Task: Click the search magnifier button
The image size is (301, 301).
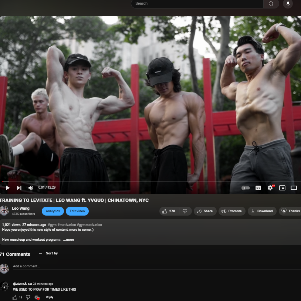Action: tap(271, 4)
